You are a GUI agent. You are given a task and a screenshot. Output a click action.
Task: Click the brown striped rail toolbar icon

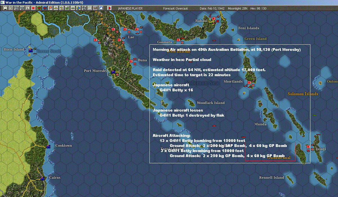[95, 8]
